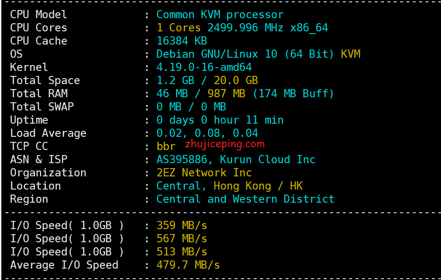
Task: Click '(174 MB Buff)' text
Action: [293, 93]
